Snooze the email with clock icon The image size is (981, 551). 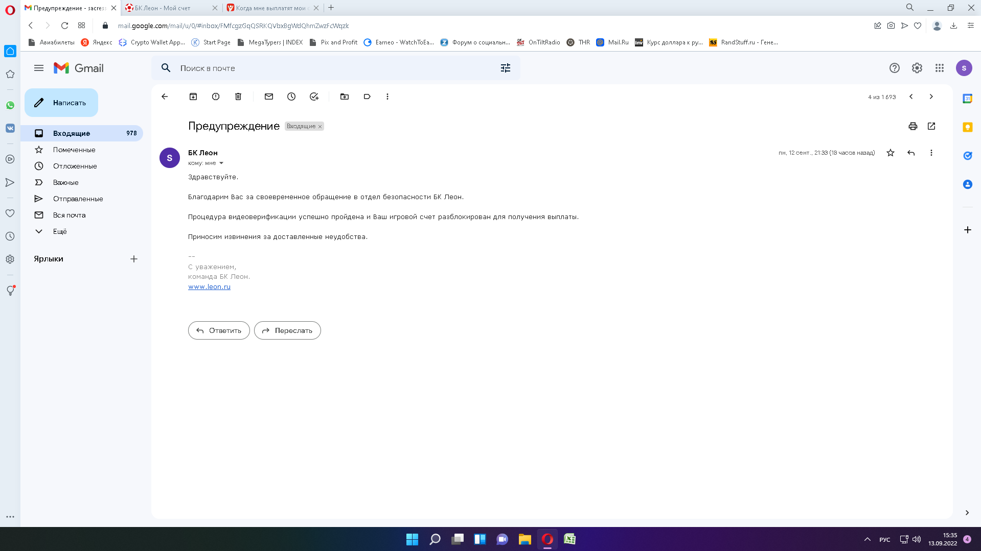pos(291,97)
